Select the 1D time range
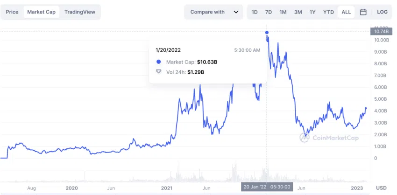Viewport: 397px width, 195px height. [255, 12]
